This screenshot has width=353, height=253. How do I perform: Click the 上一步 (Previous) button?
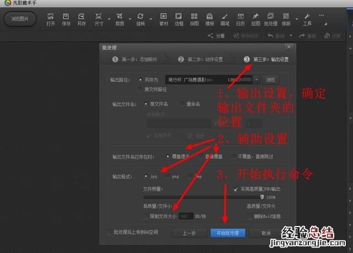(x=189, y=233)
